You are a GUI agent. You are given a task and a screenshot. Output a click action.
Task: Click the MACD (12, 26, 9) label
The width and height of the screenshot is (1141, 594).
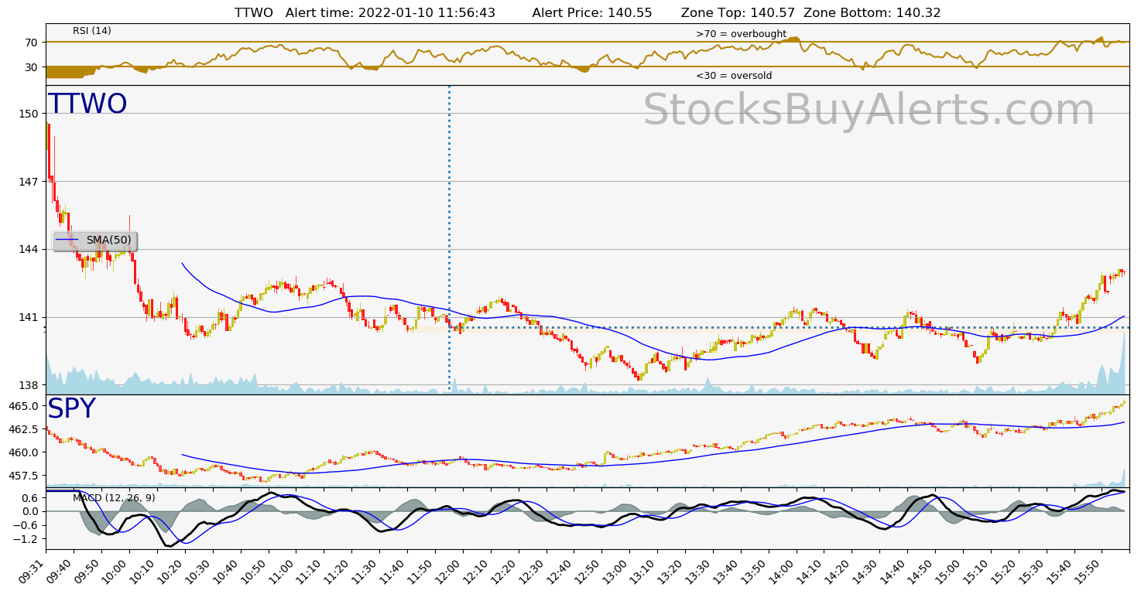tap(114, 498)
